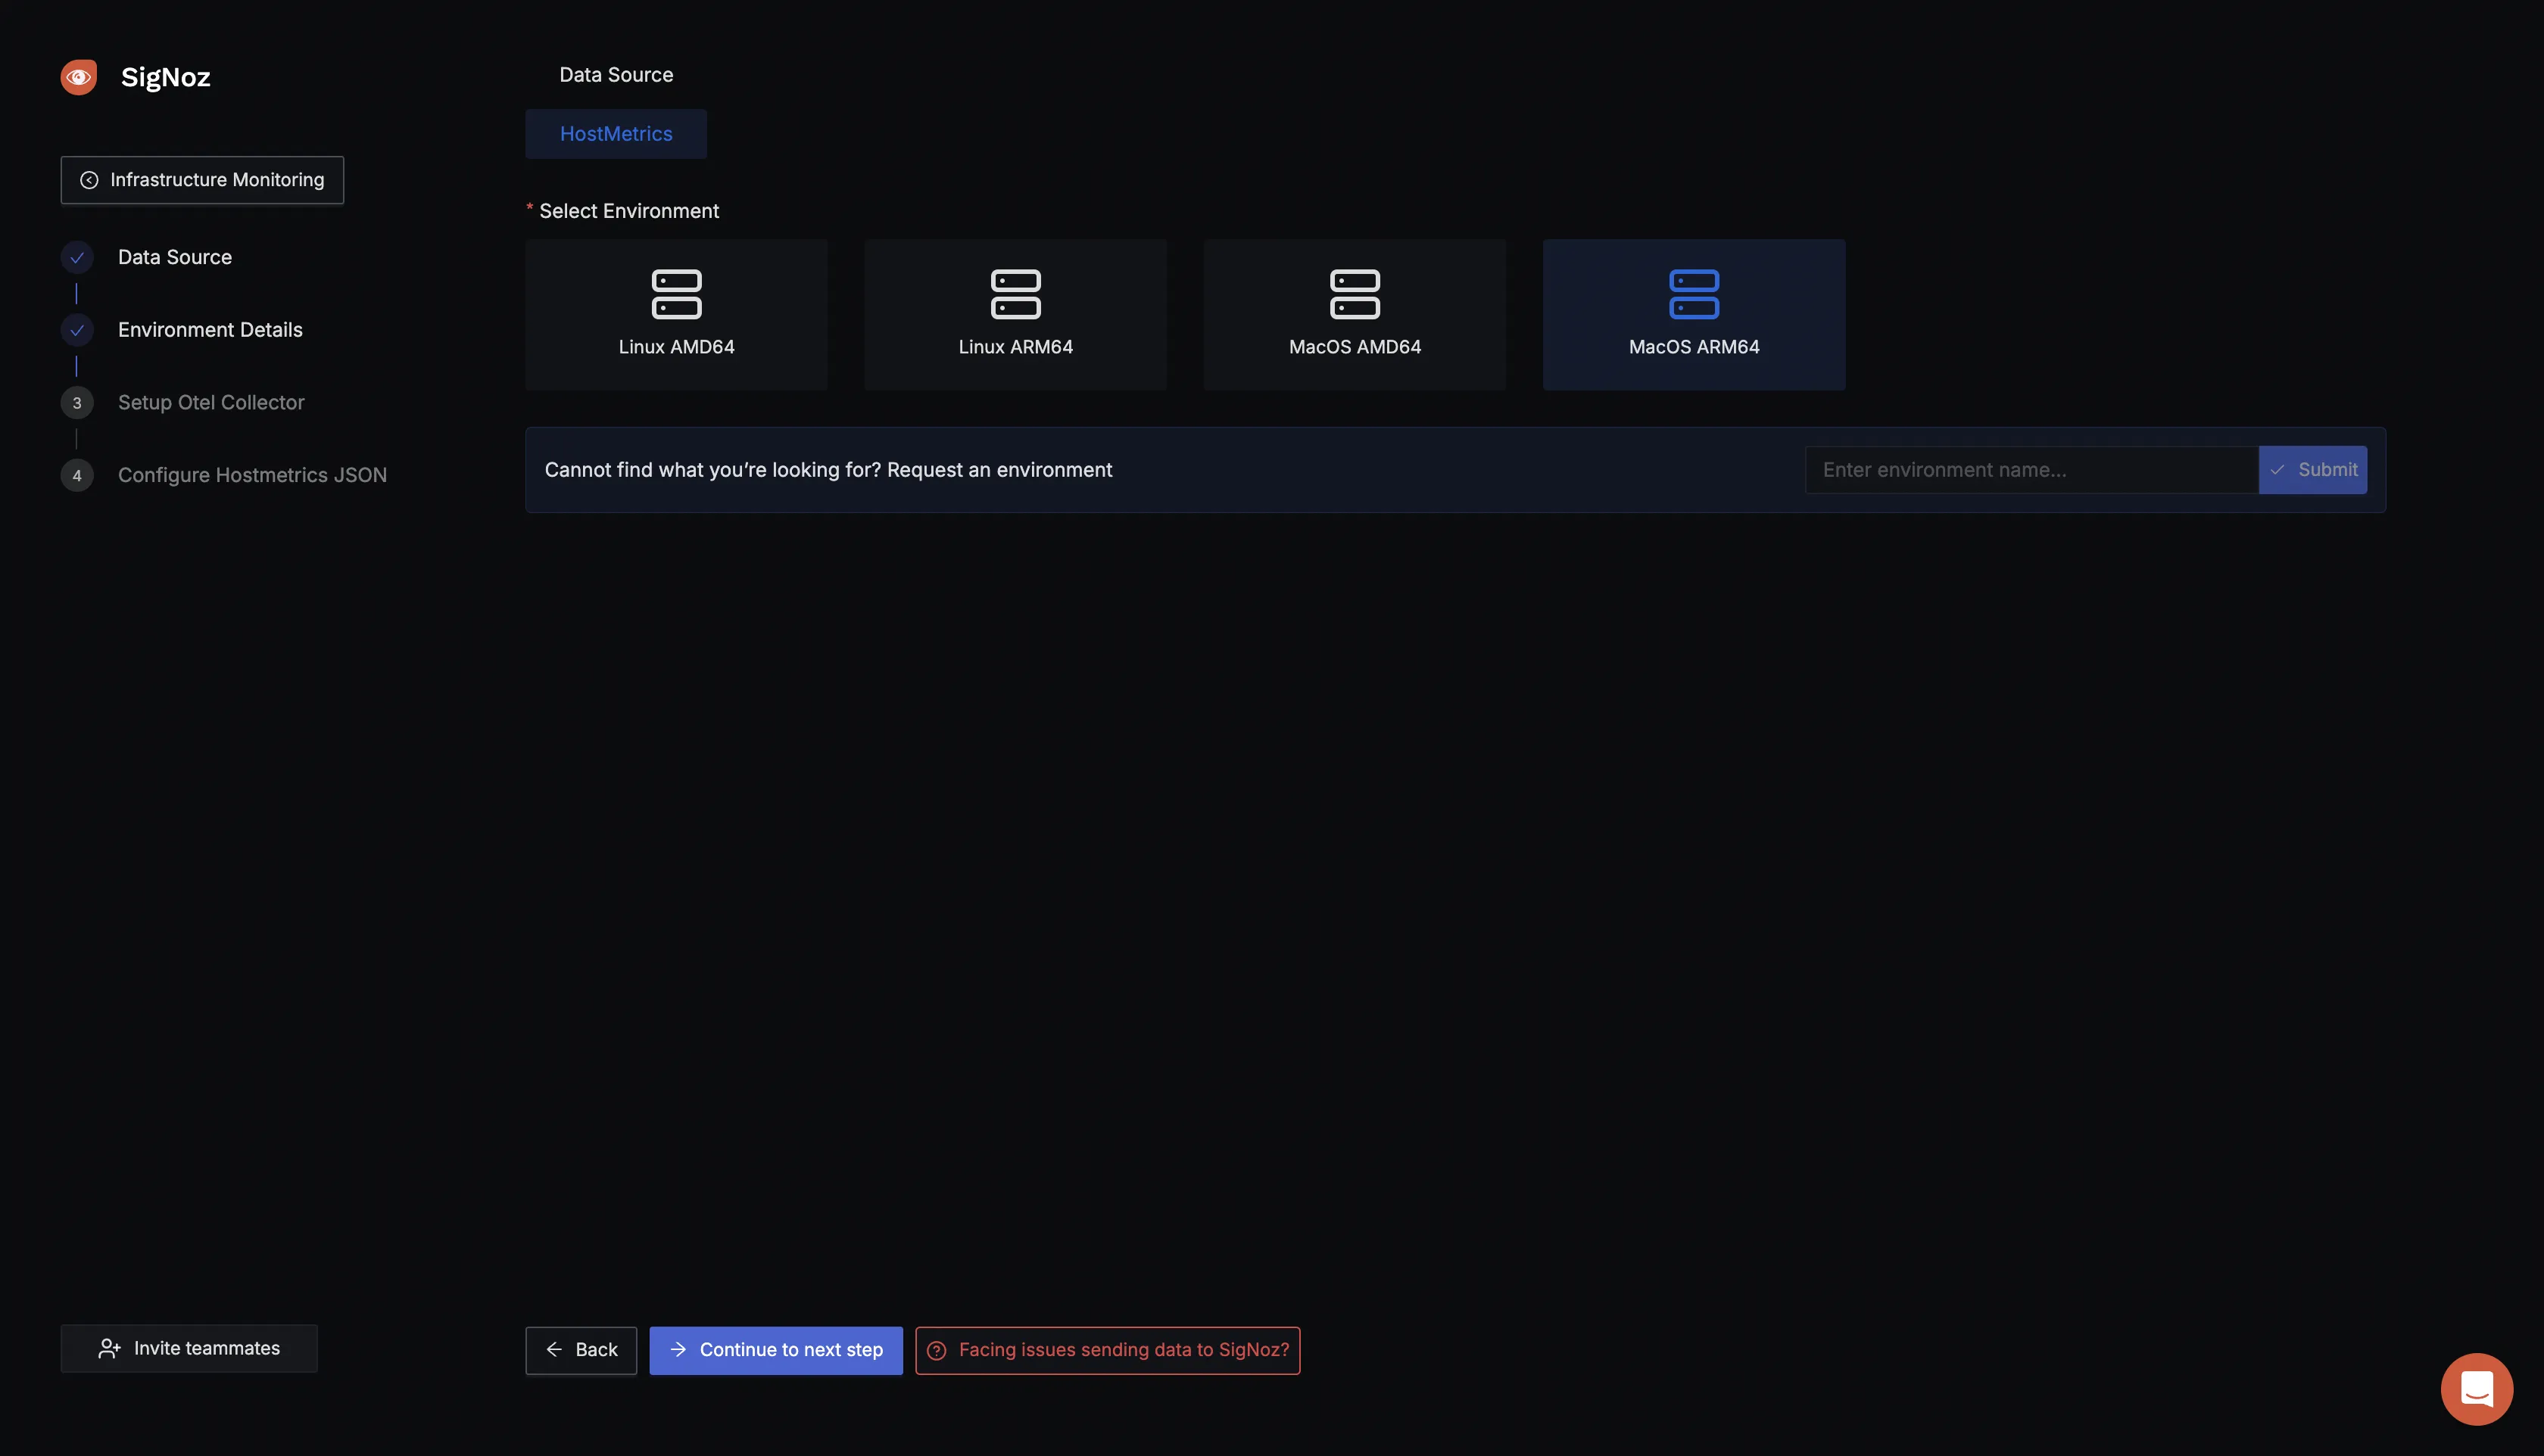This screenshot has height=1456, width=2544.
Task: Click the left arrow icon in Back button
Action: (x=554, y=1350)
